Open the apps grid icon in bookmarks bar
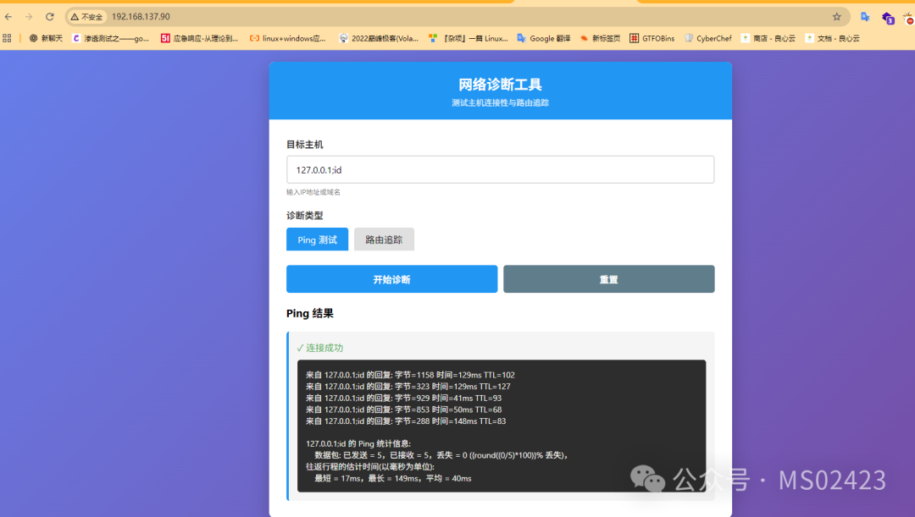Image resolution: width=915 pixels, height=517 pixels. point(7,38)
